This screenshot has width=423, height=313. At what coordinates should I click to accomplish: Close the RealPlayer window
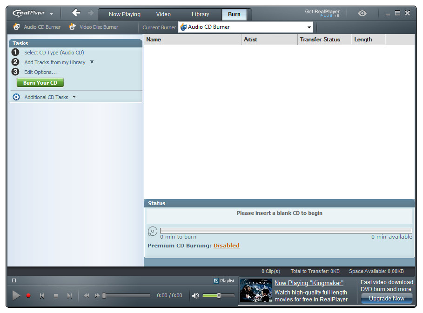[x=407, y=13]
